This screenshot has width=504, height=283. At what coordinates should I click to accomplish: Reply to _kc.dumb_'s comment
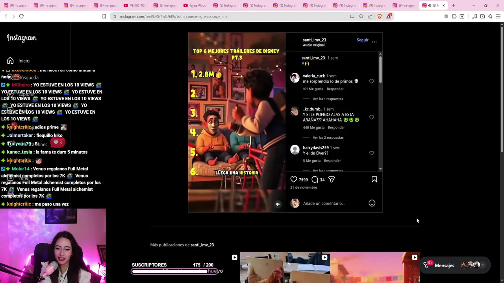336,127
